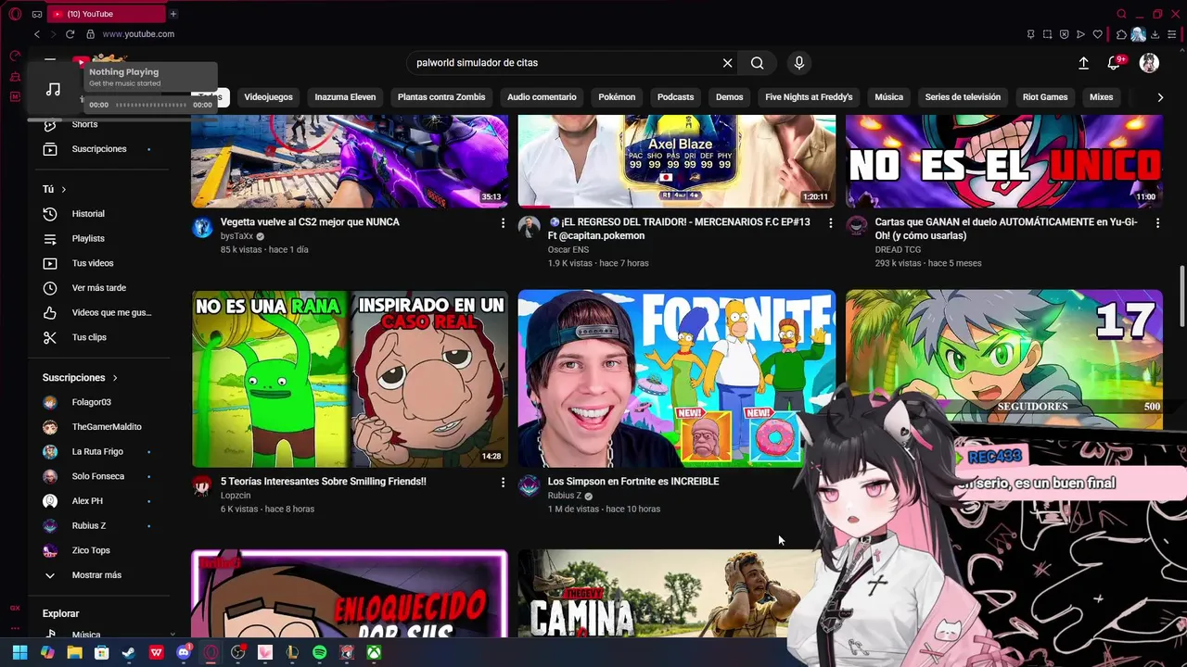Open the Xbox app from the taskbar

(374, 652)
